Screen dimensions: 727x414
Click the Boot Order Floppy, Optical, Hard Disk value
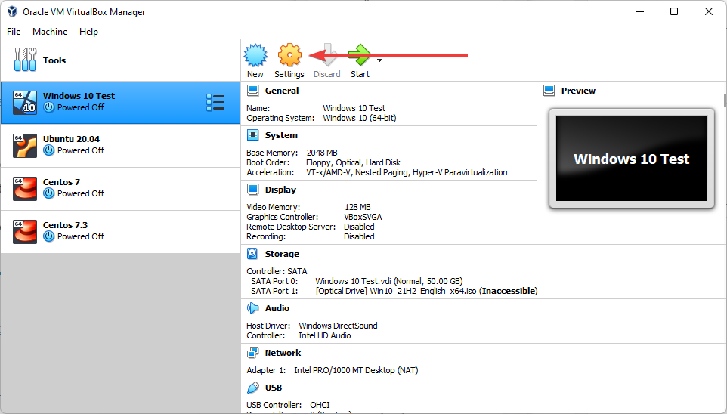click(354, 162)
